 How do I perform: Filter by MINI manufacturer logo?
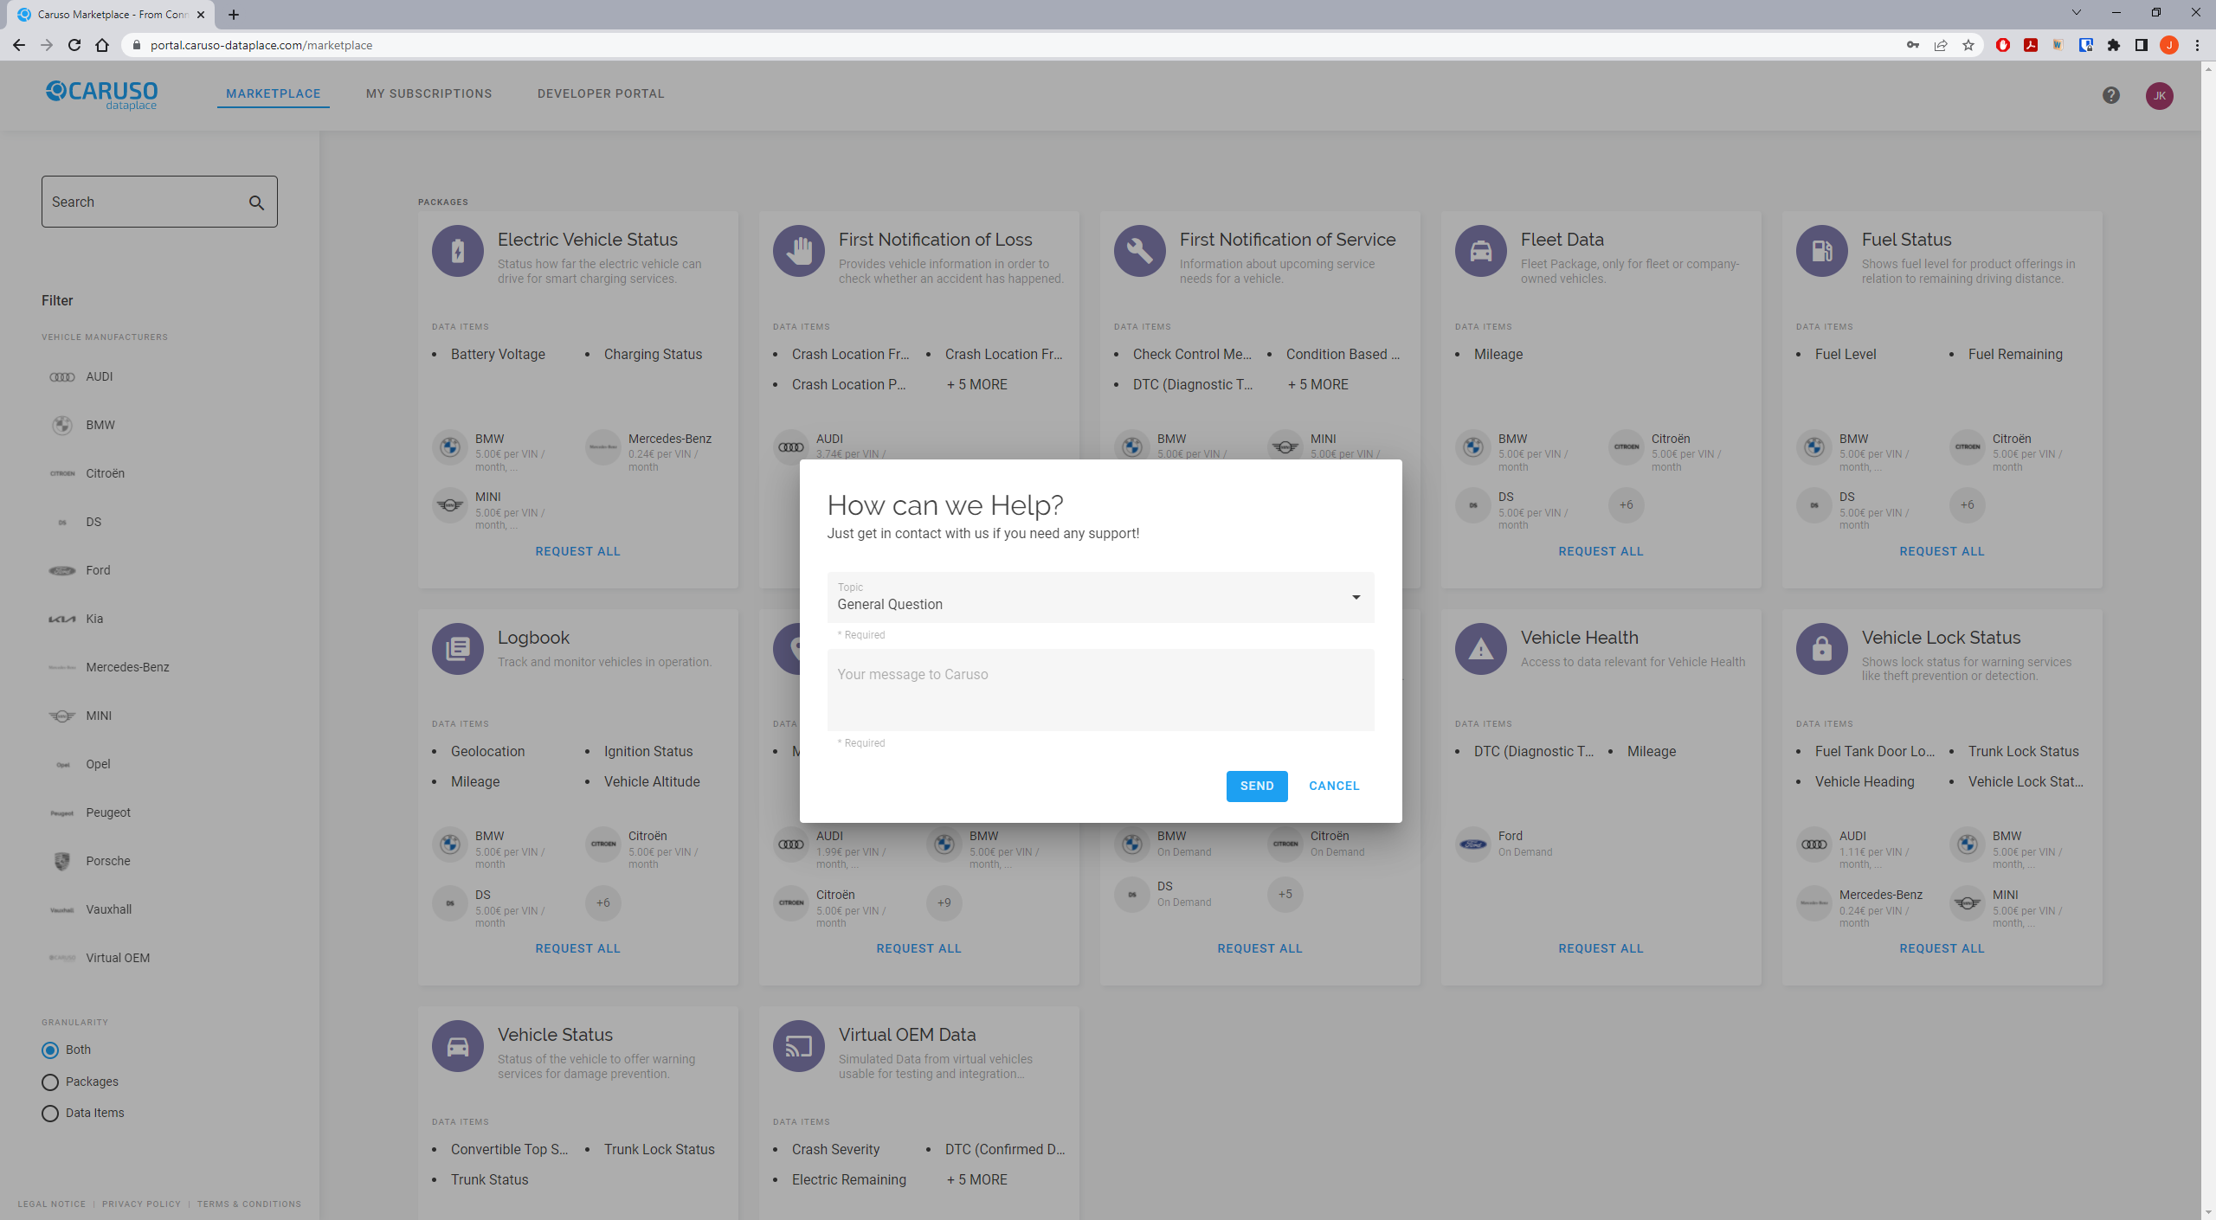tap(62, 716)
